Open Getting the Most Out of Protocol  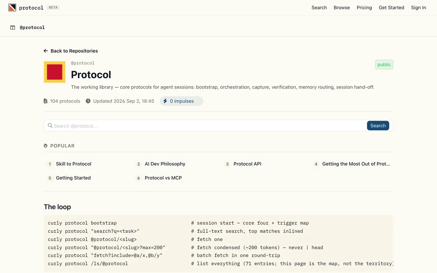(356, 164)
